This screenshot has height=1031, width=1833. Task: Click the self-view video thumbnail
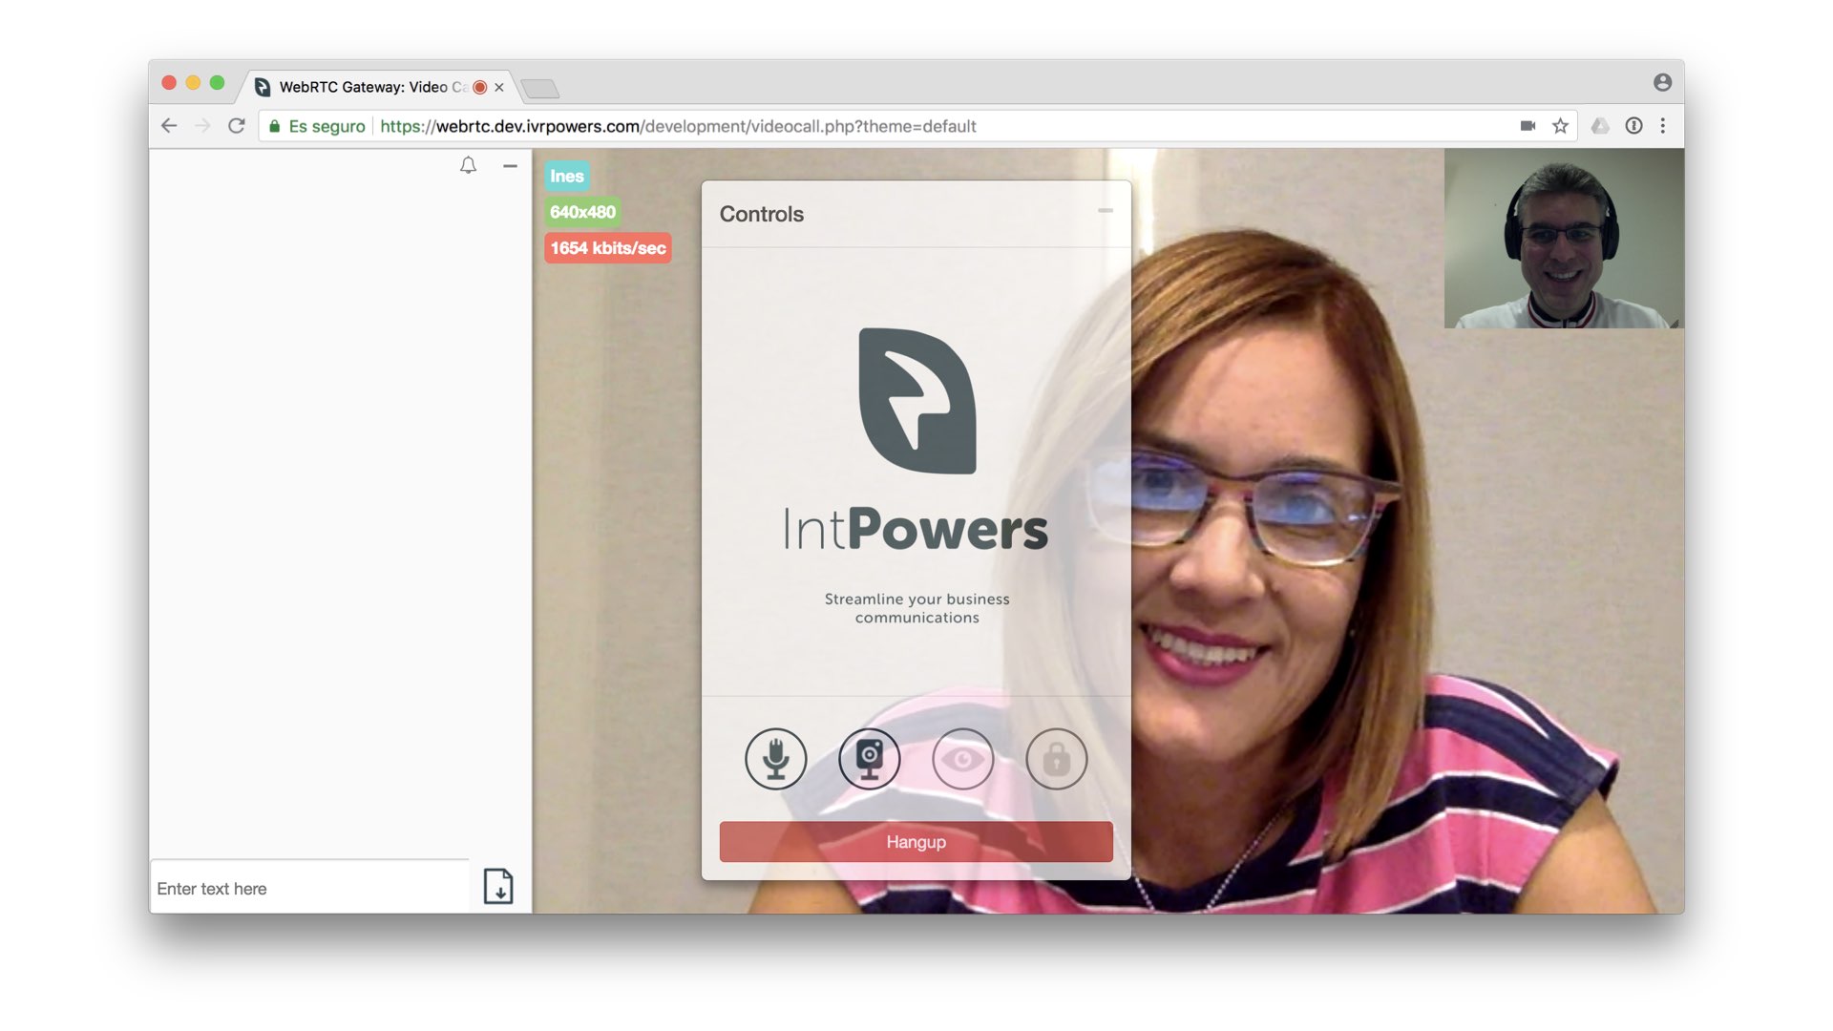tap(1563, 239)
